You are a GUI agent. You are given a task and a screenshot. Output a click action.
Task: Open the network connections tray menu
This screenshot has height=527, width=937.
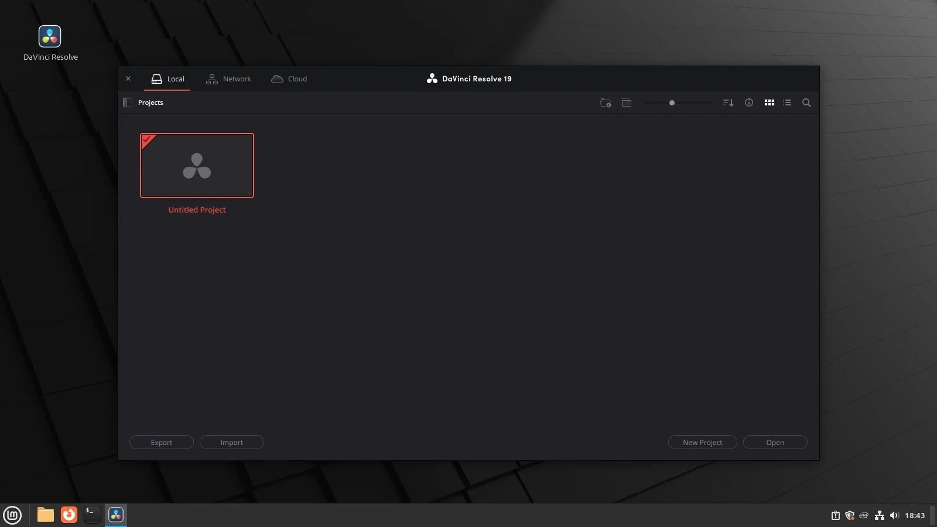click(x=879, y=515)
